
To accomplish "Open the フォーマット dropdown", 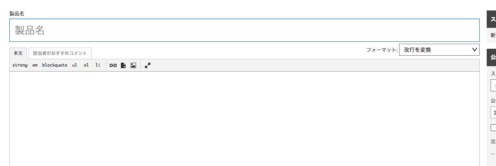I will [x=439, y=50].
